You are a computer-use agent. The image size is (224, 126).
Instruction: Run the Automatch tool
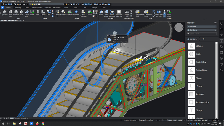pyautogui.click(x=63, y=13)
